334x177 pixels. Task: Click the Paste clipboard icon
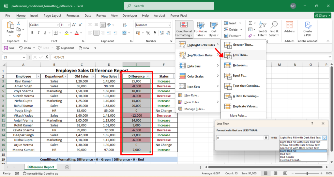10,25
